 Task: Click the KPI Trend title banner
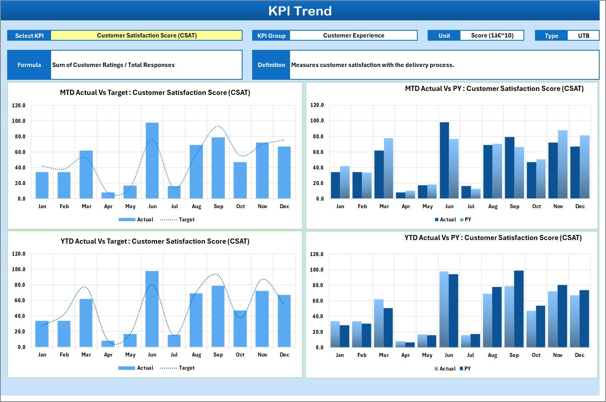coord(301,11)
